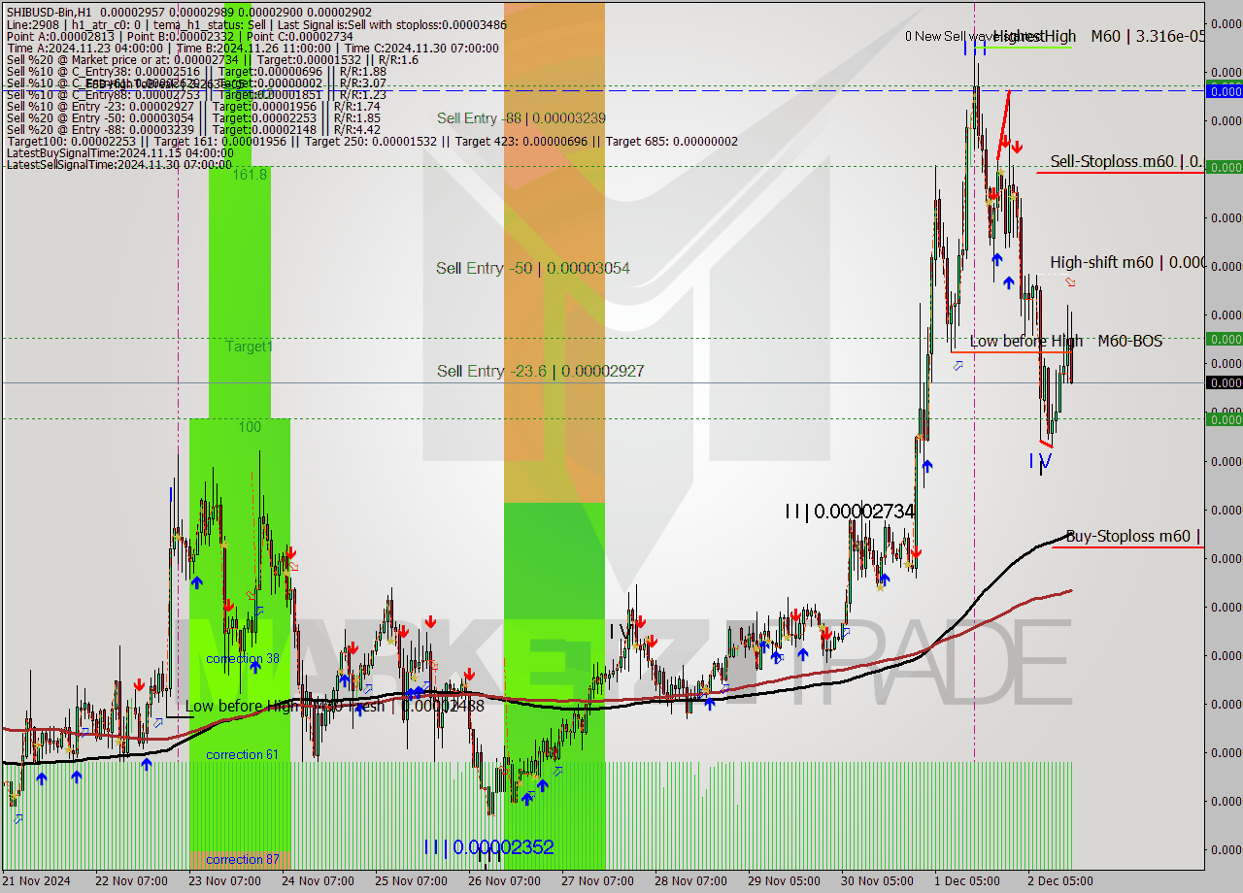The width and height of the screenshot is (1243, 893).
Task: Click the black current-price tag on the price scale
Action: [1224, 382]
